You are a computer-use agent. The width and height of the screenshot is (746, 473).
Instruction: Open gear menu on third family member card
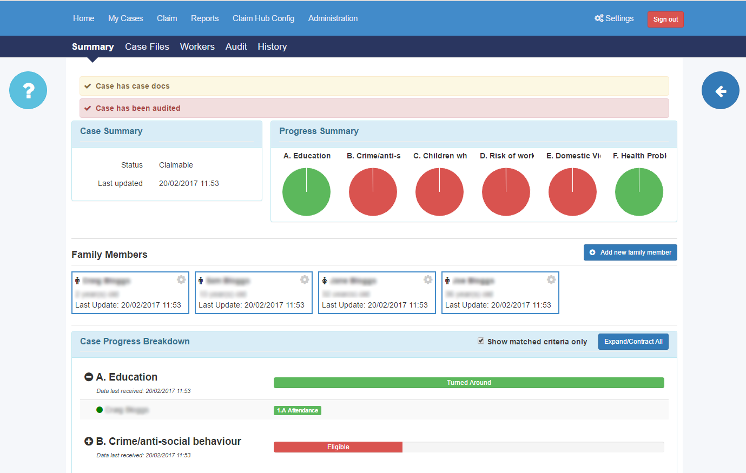pyautogui.click(x=428, y=279)
